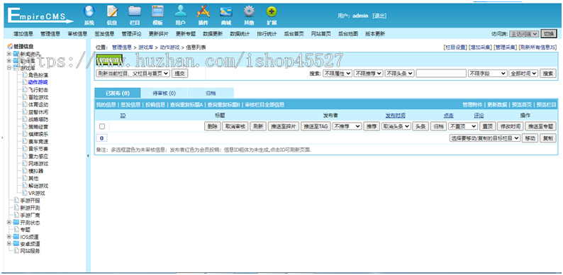Click the page icon beside 飞行射击
563x275 pixels.
click(x=24, y=90)
